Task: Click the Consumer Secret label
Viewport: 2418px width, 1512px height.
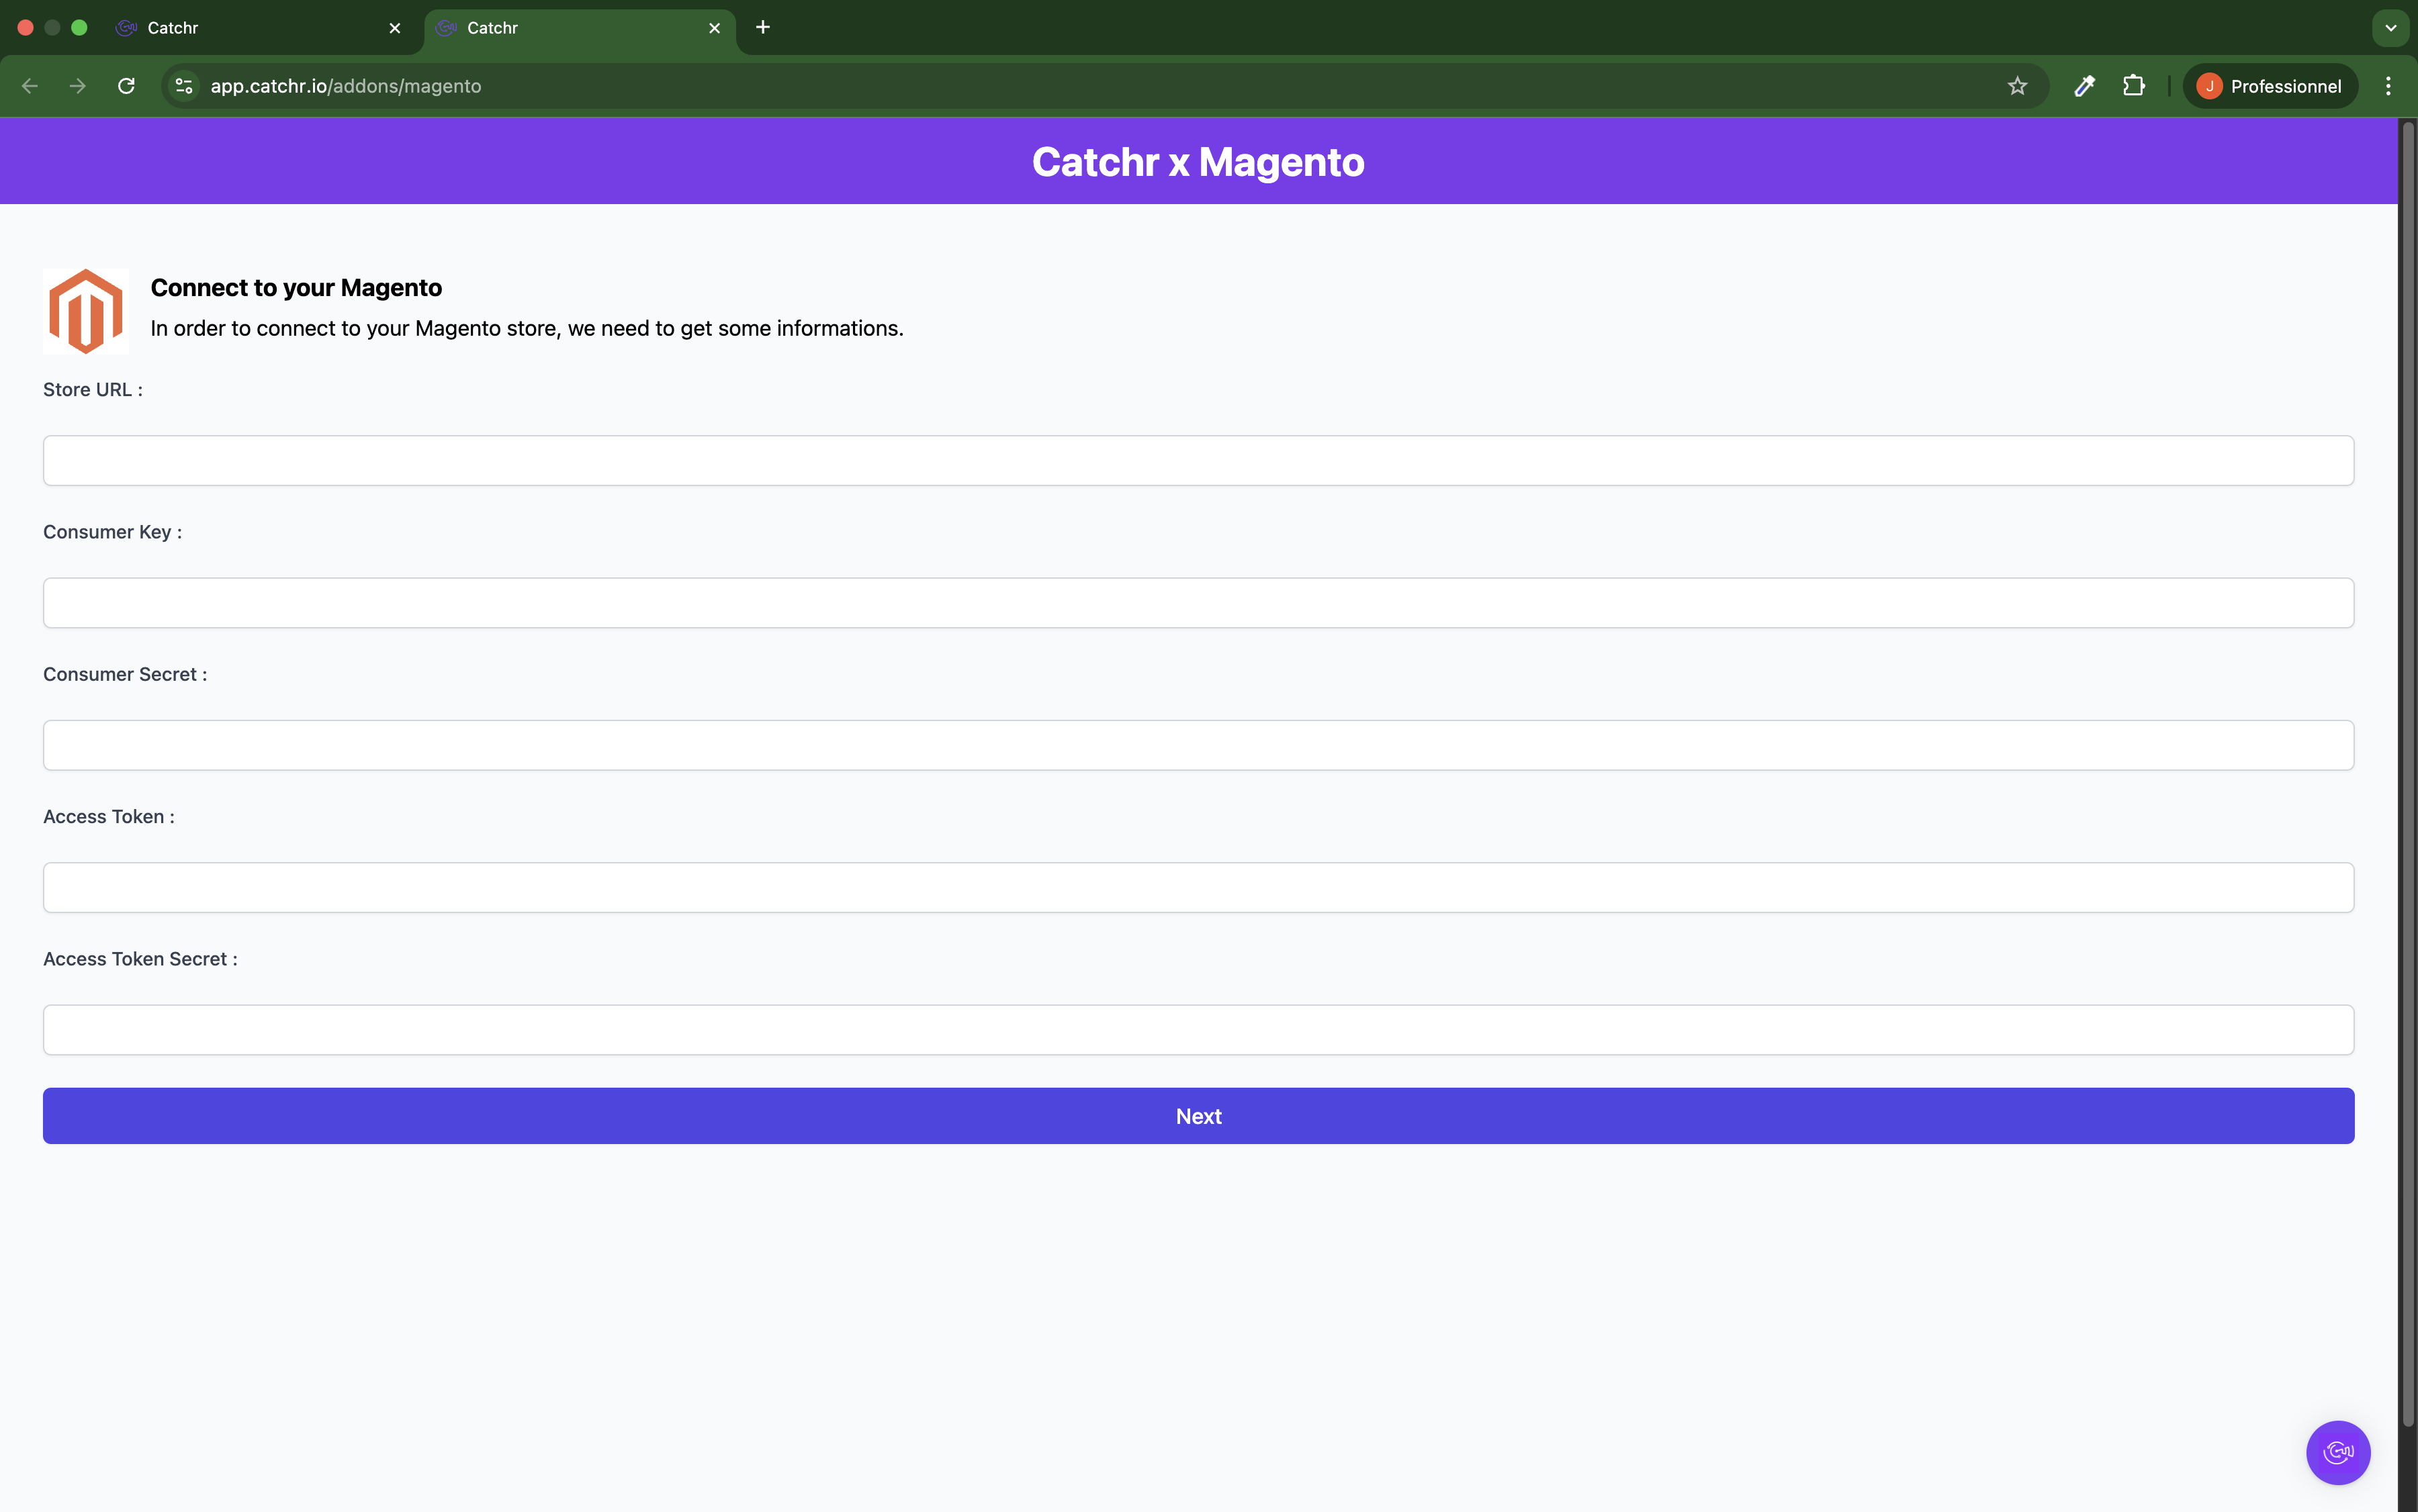Action: pyautogui.click(x=125, y=674)
